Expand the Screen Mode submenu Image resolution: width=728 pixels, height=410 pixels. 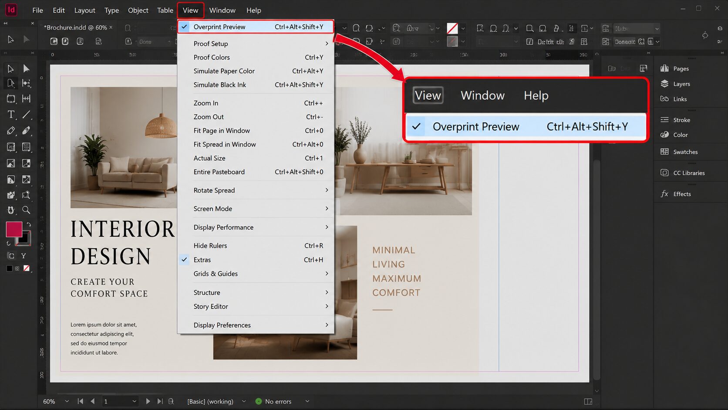[256, 209]
